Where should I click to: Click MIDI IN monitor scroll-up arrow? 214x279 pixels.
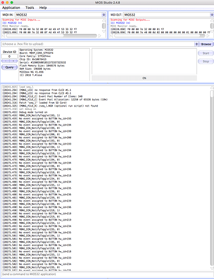pos(104,20)
